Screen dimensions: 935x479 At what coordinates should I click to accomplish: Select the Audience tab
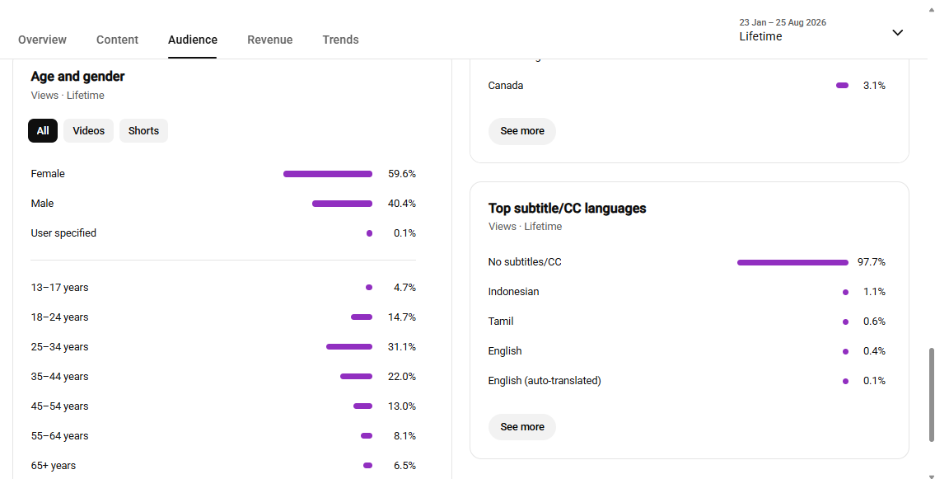[193, 40]
